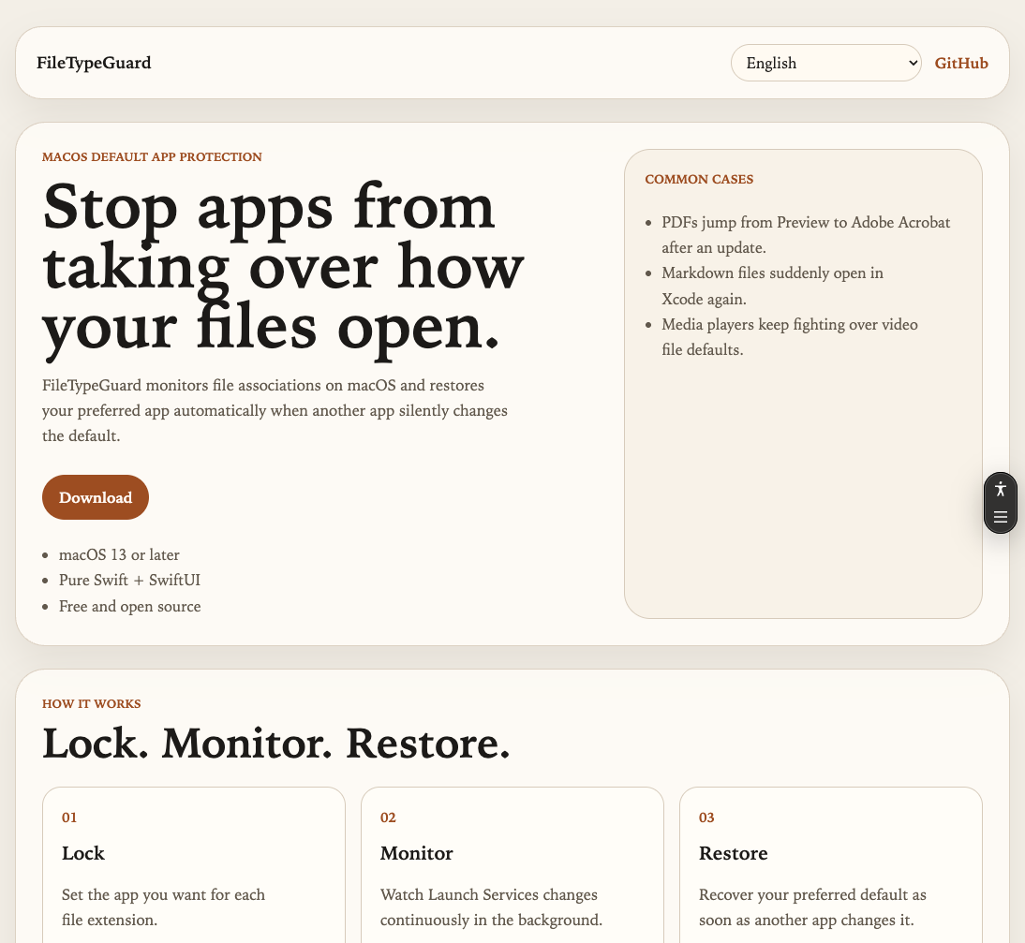Click the Lock. Monitor. Restore. heading
Image resolution: width=1025 pixels, height=943 pixels.
coord(276,744)
